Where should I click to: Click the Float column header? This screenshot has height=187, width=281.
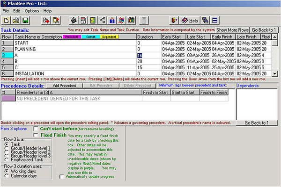coord(266,37)
